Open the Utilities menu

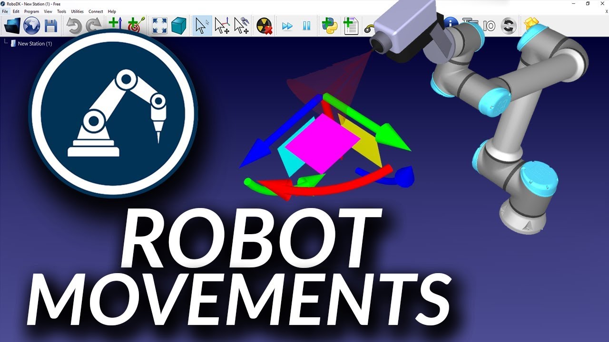(x=77, y=11)
